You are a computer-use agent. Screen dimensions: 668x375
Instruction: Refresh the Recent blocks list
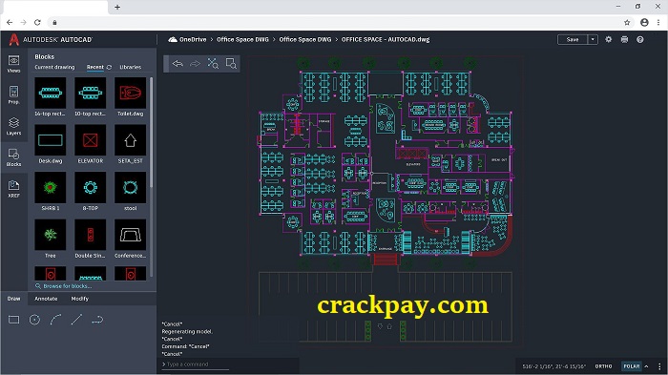click(109, 67)
